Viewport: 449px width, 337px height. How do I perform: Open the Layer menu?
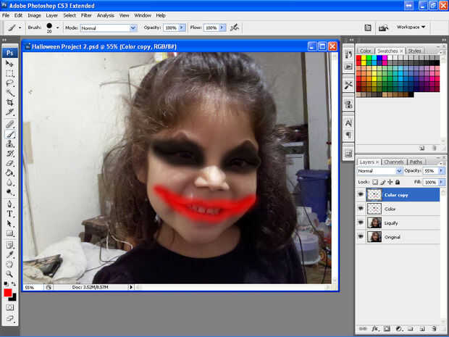pyautogui.click(x=52, y=15)
